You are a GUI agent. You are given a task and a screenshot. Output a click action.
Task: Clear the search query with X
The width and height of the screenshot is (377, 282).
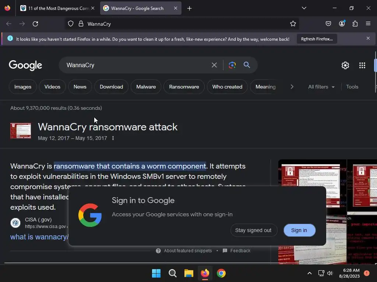214,65
